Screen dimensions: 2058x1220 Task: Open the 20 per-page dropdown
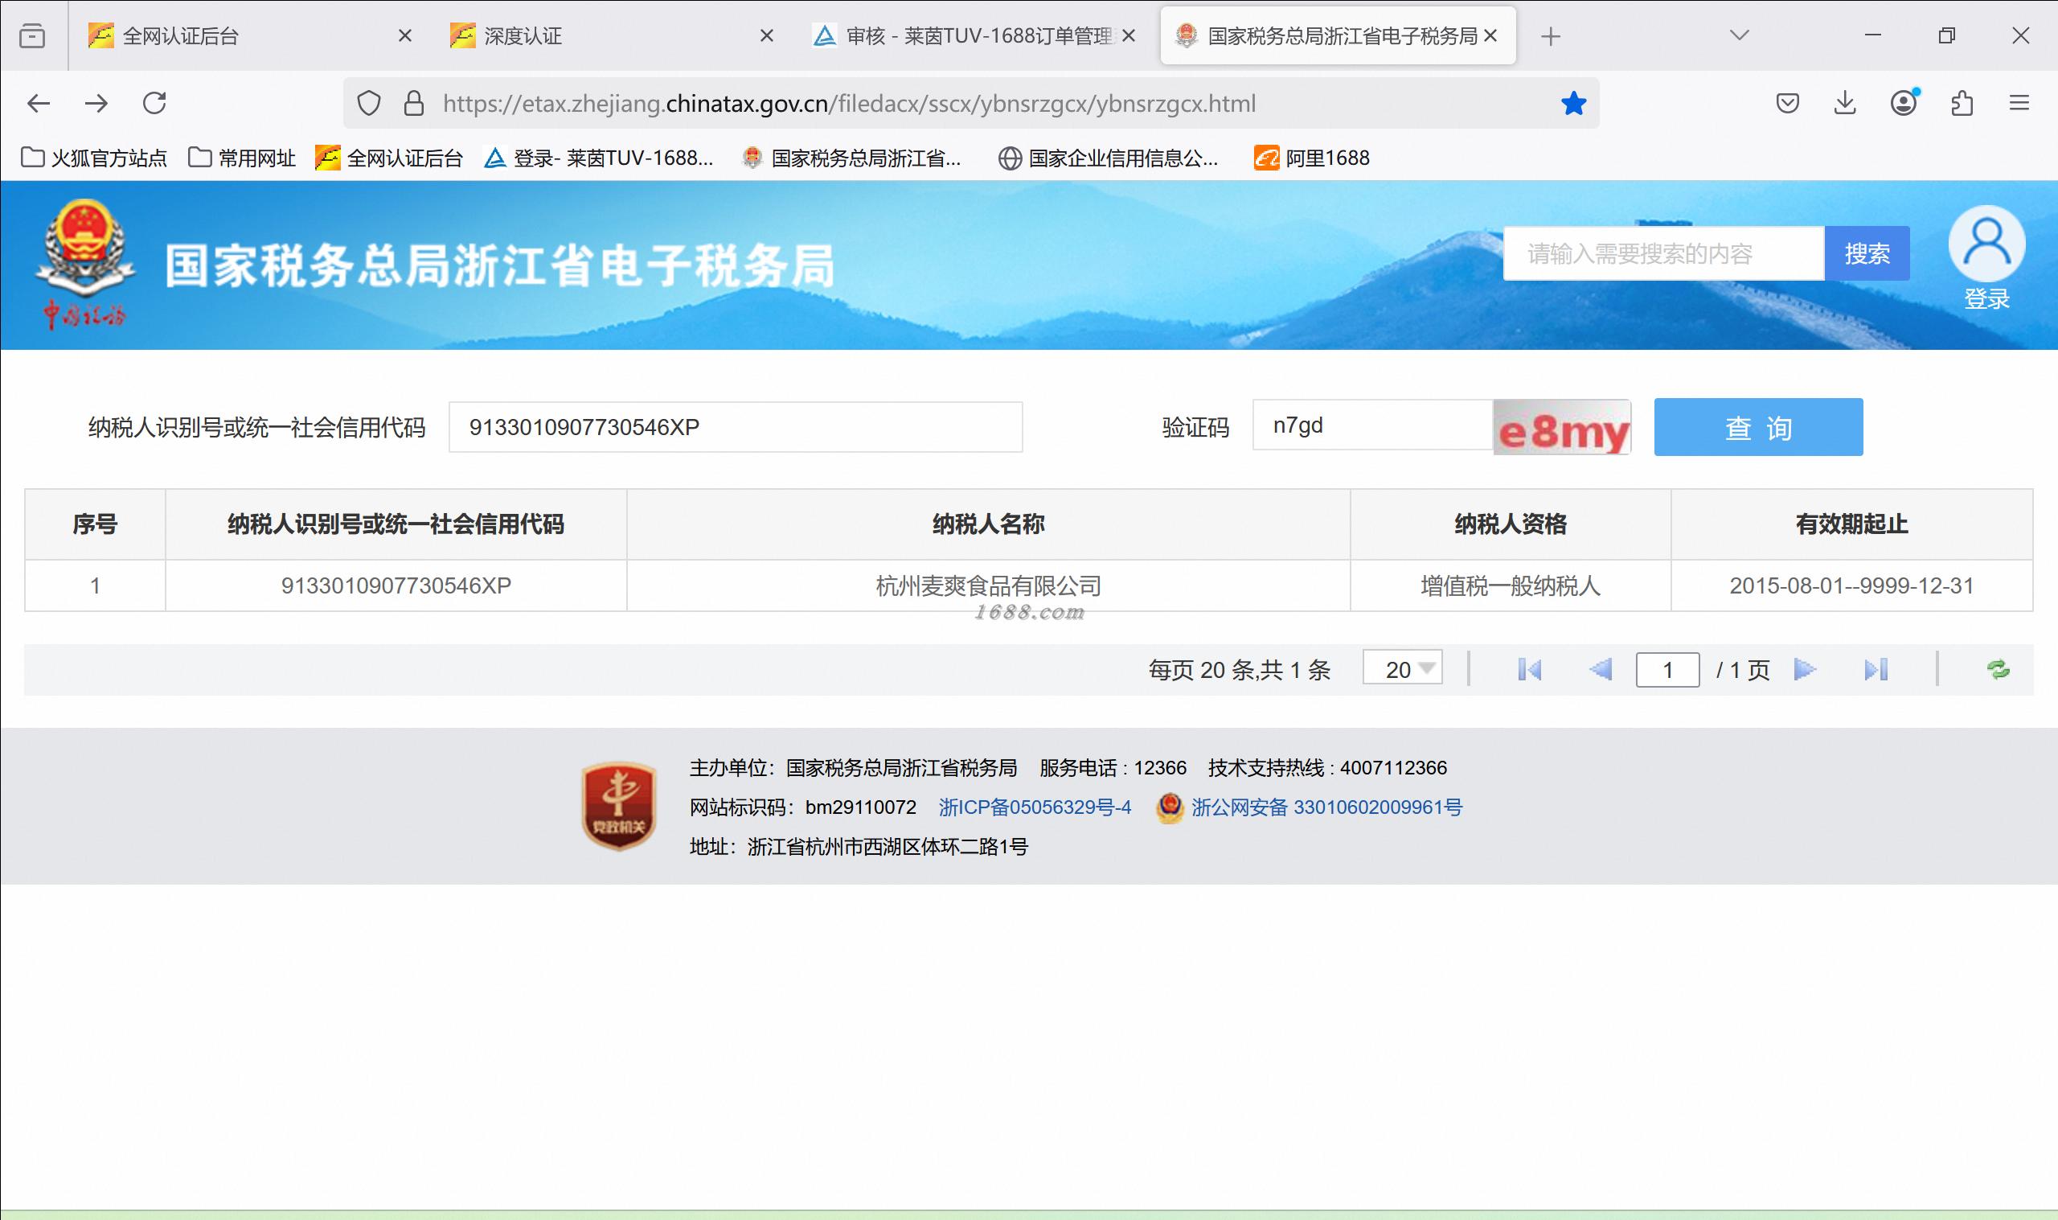pyautogui.click(x=1402, y=669)
